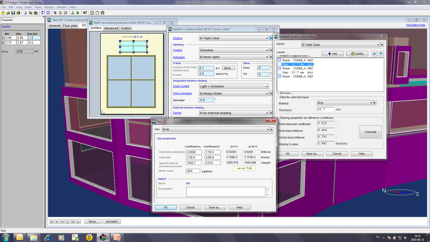Open the Glazing Triple Clear dropdown
Image resolution: width=430 pixels, height=242 pixels.
pos(267,38)
